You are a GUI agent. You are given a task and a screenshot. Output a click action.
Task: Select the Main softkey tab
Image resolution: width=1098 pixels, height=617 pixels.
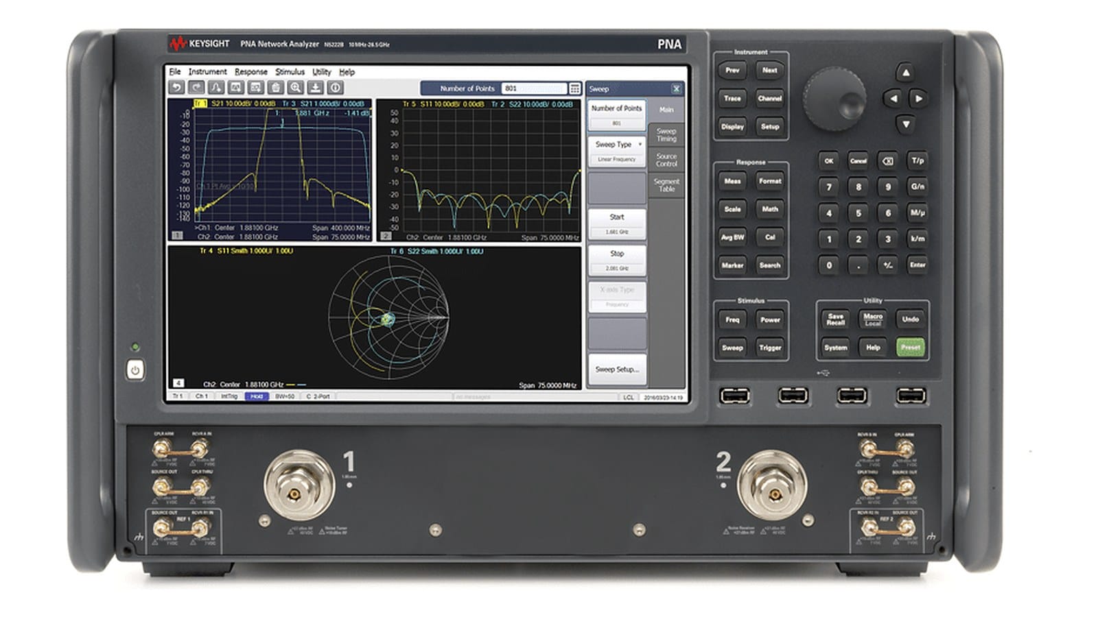pos(666,110)
